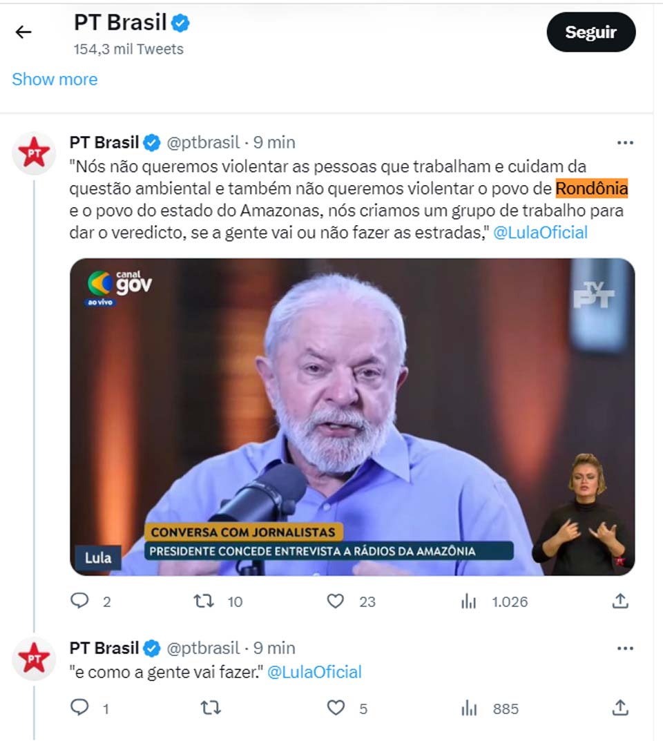Expand the Show more link
The width and height of the screenshot is (663, 741).
tap(55, 79)
